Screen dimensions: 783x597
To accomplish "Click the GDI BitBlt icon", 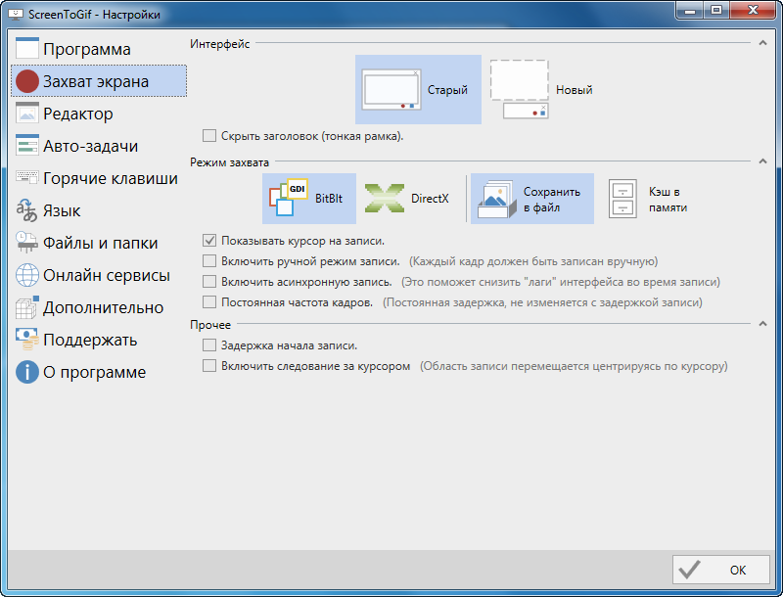I will coord(289,197).
